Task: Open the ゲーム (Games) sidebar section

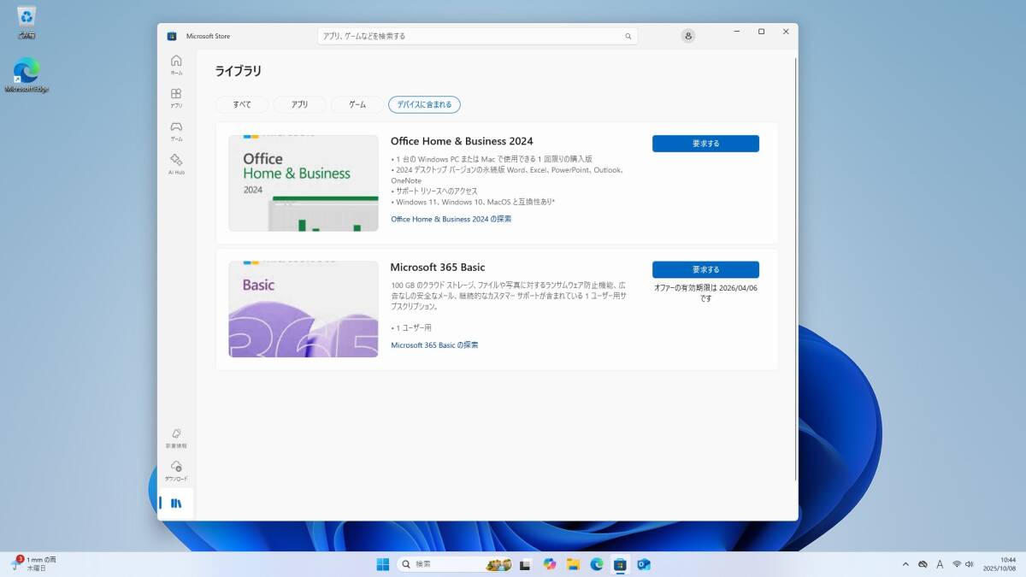Action: pyautogui.click(x=176, y=131)
